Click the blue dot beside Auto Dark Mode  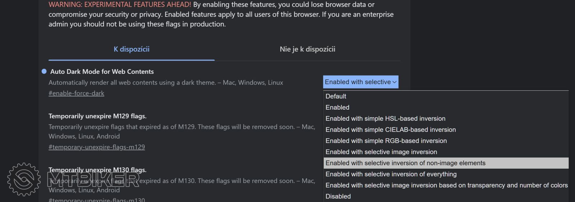pos(44,71)
